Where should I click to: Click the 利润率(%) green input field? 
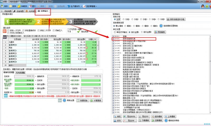click(24, 93)
